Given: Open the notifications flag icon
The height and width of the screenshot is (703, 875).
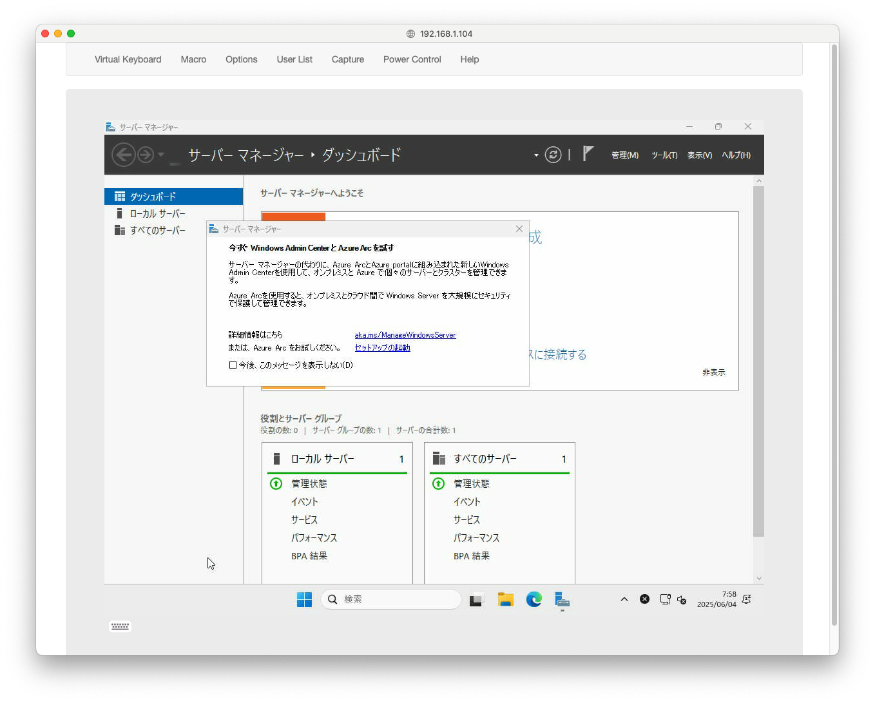Looking at the screenshot, I should 588,154.
